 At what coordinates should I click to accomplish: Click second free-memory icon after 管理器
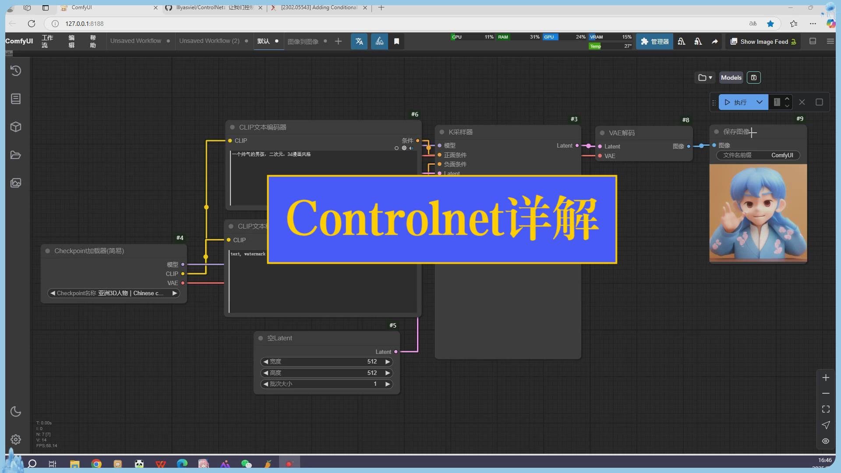(x=698, y=41)
